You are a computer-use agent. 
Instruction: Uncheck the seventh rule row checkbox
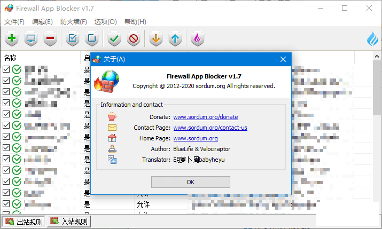[x=6, y=136]
